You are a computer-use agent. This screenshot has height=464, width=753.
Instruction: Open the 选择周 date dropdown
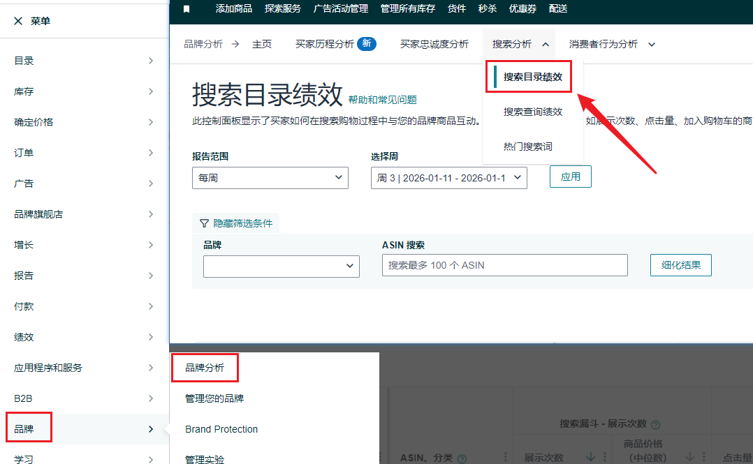448,178
